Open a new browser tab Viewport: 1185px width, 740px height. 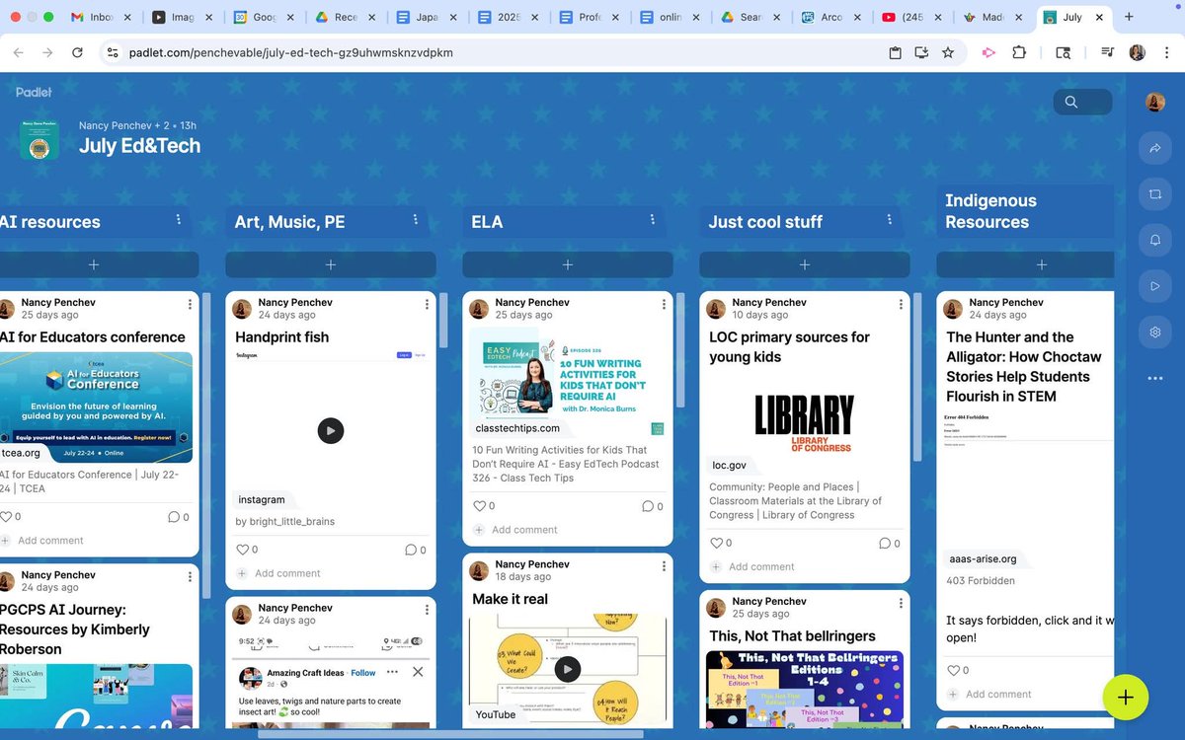pyautogui.click(x=1129, y=17)
